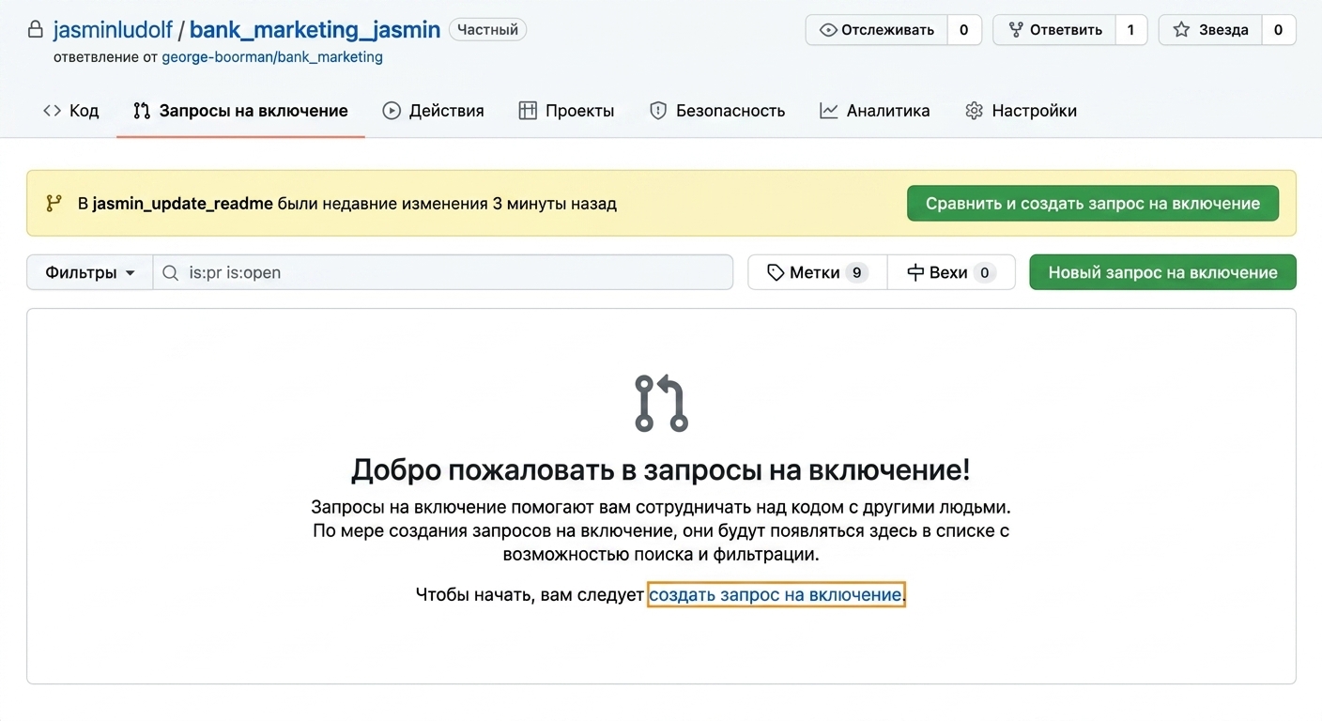Click the code brackets icon
The width and height of the screenshot is (1322, 721).
pyautogui.click(x=53, y=111)
